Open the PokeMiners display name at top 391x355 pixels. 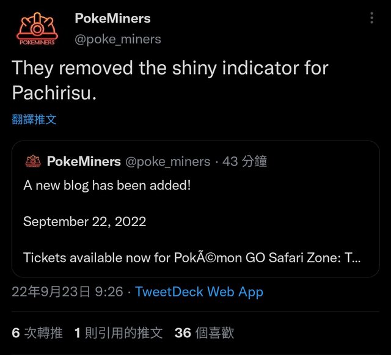coord(112,18)
